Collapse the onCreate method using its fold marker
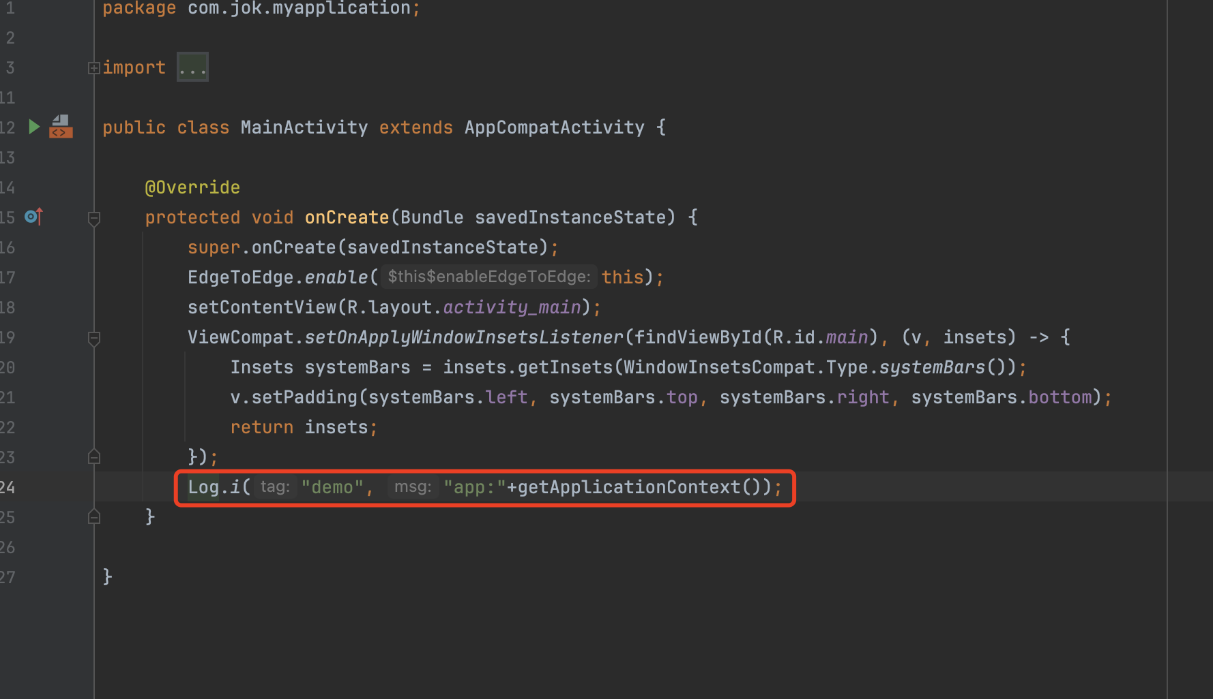The width and height of the screenshot is (1213, 699). [94, 218]
